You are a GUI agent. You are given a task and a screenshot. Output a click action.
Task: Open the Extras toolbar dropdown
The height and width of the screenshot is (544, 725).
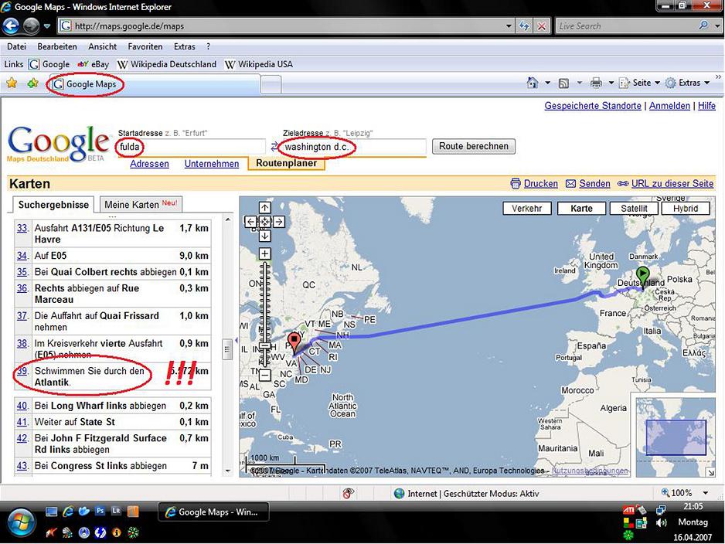click(x=687, y=83)
